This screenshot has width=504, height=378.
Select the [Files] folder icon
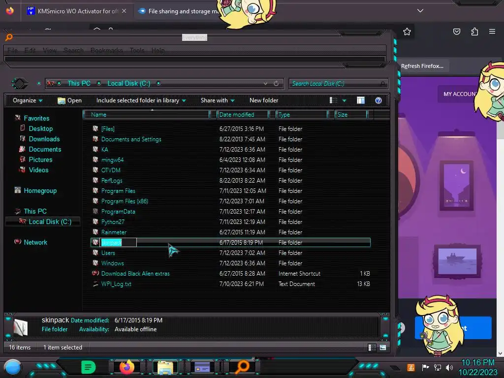(95, 128)
